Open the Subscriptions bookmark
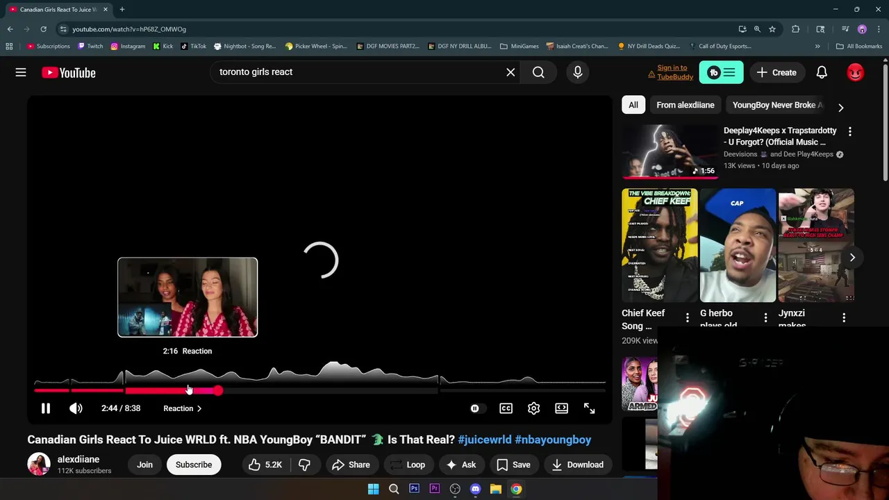Viewport: 889px width, 500px height. point(49,47)
